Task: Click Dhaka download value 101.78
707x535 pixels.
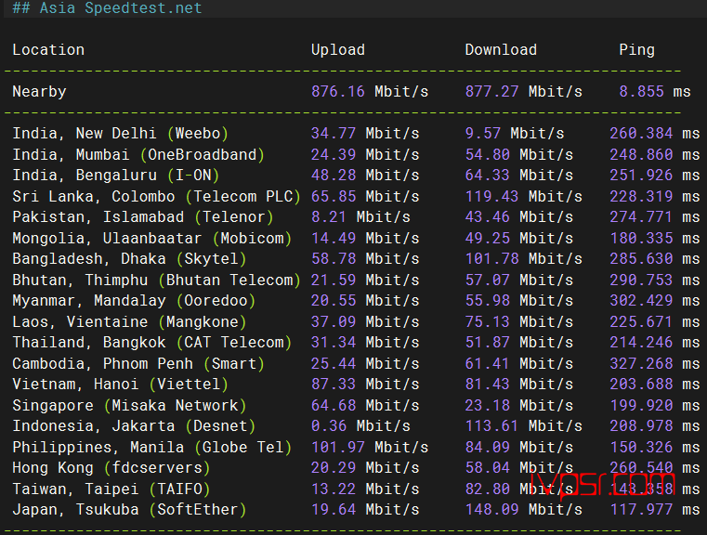Action: point(491,259)
